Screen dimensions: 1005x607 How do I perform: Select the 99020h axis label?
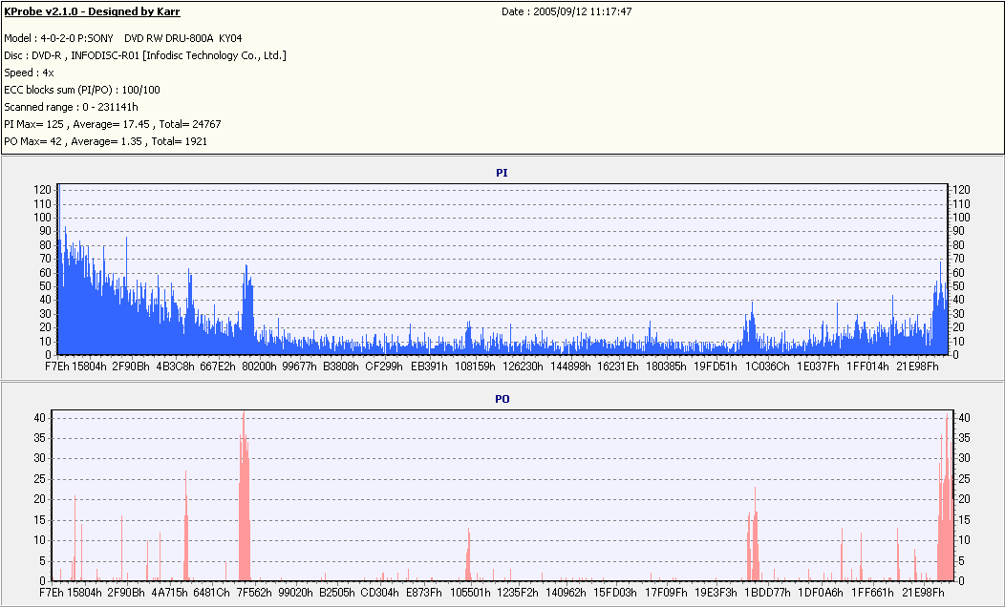(x=295, y=593)
